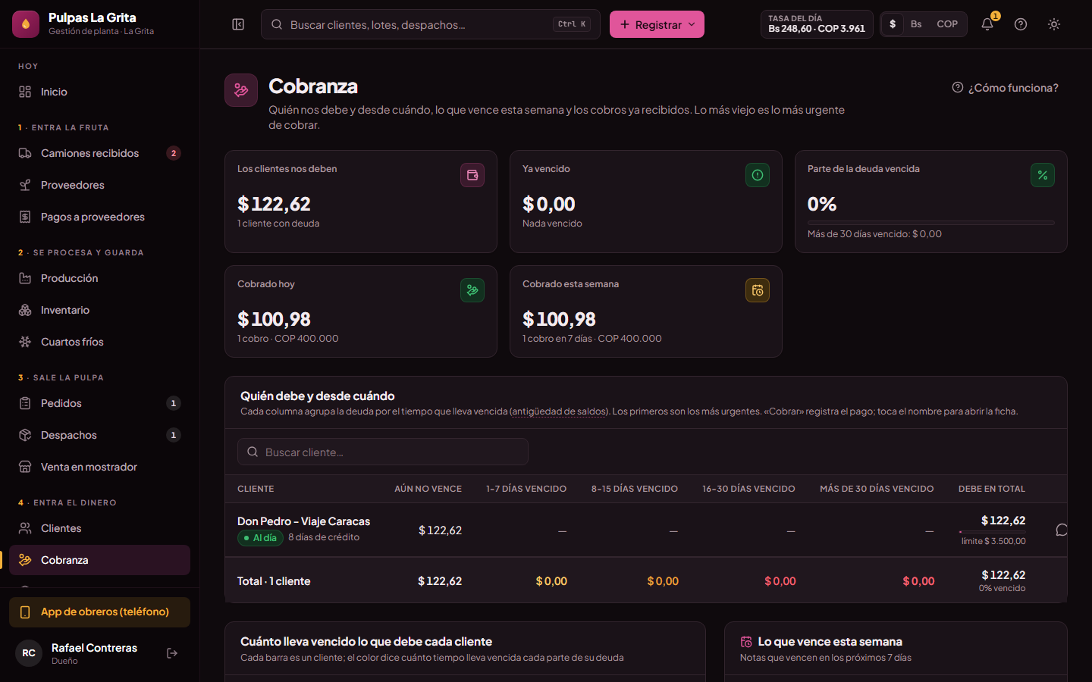The height and width of the screenshot is (682, 1092).
Task: Click the alert icon on "Ya vencido" card
Action: [x=758, y=175]
